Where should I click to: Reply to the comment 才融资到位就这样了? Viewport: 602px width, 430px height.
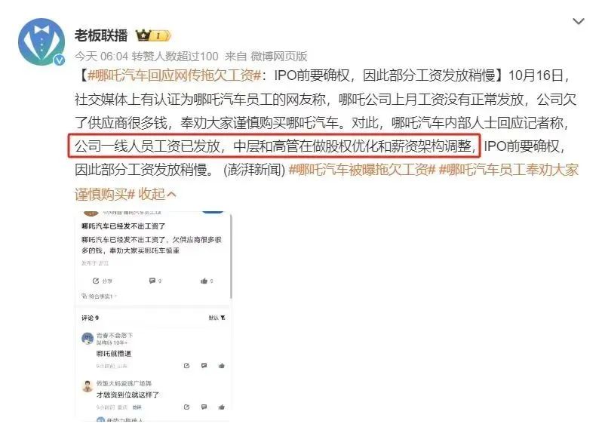(x=204, y=407)
